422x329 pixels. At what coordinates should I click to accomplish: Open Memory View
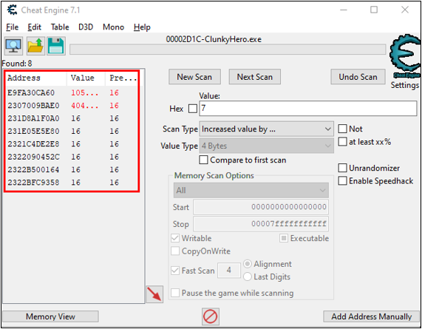coord(50,316)
